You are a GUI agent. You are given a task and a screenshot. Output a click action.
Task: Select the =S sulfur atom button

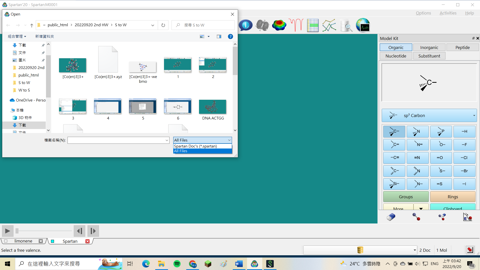click(441, 184)
